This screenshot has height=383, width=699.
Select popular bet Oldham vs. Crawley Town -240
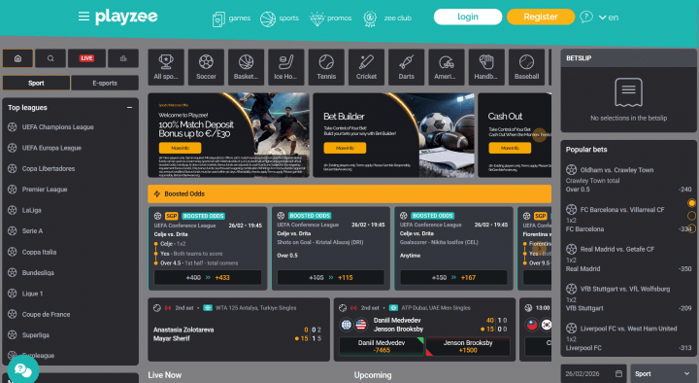pos(628,180)
